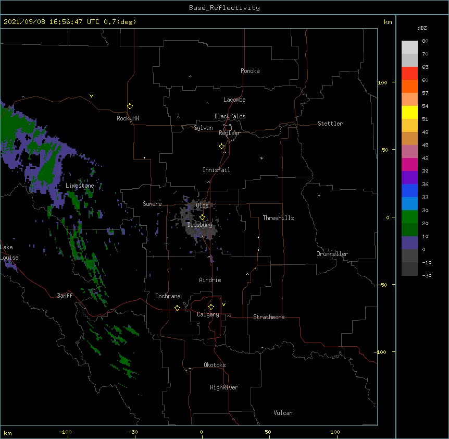Select the yellow station marker near RedDeer
The width and height of the screenshot is (449, 439).
coord(221,146)
